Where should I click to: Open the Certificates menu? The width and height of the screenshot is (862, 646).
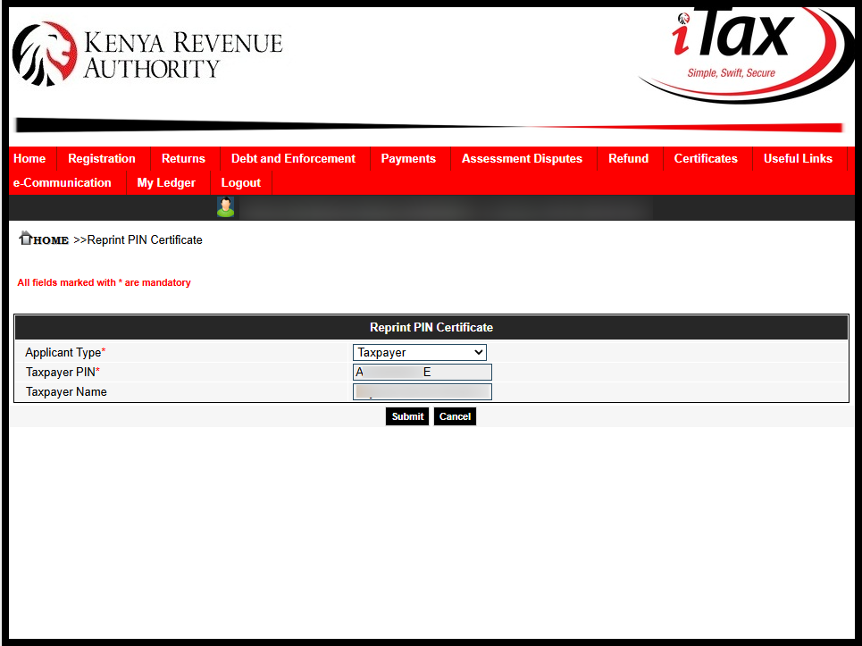tap(706, 158)
